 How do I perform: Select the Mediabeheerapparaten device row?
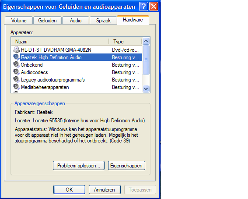[77, 87]
